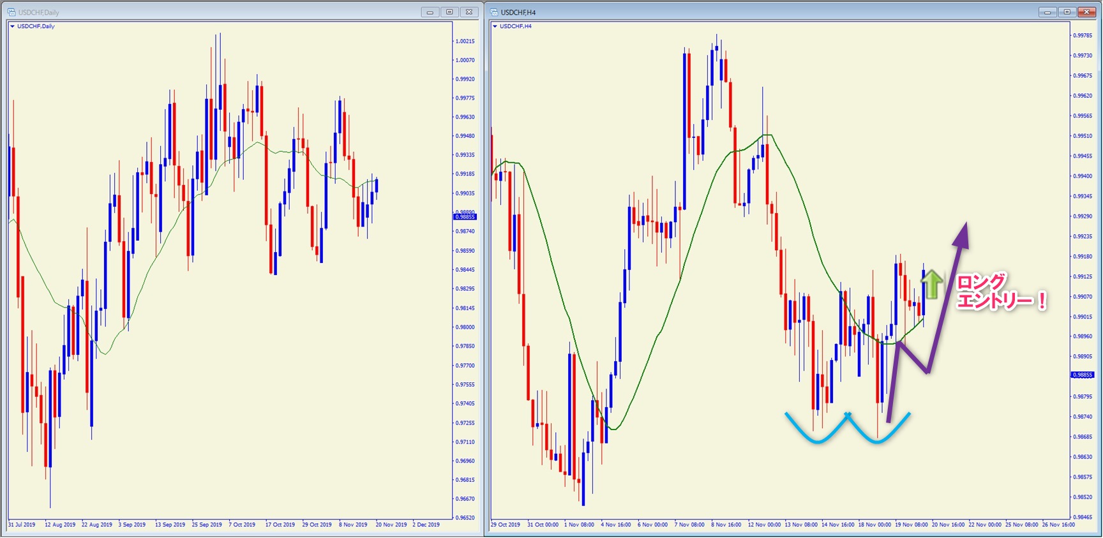1103x538 pixels.
Task: Close the USDCHF,H4 chart window
Action: [1086, 12]
